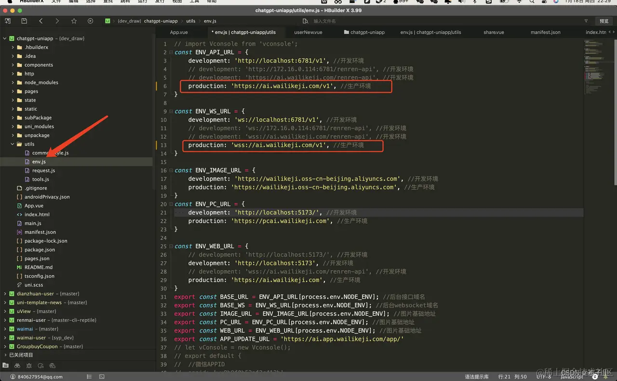
Task: Click the star bookmark icon in toolbar
Action: point(74,21)
